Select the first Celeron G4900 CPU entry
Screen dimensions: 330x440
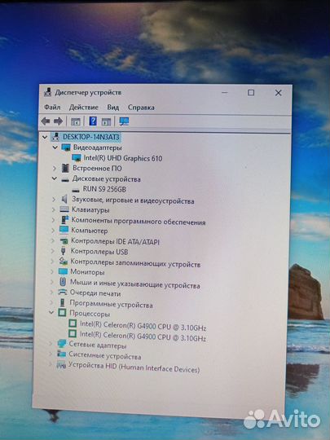(143, 325)
